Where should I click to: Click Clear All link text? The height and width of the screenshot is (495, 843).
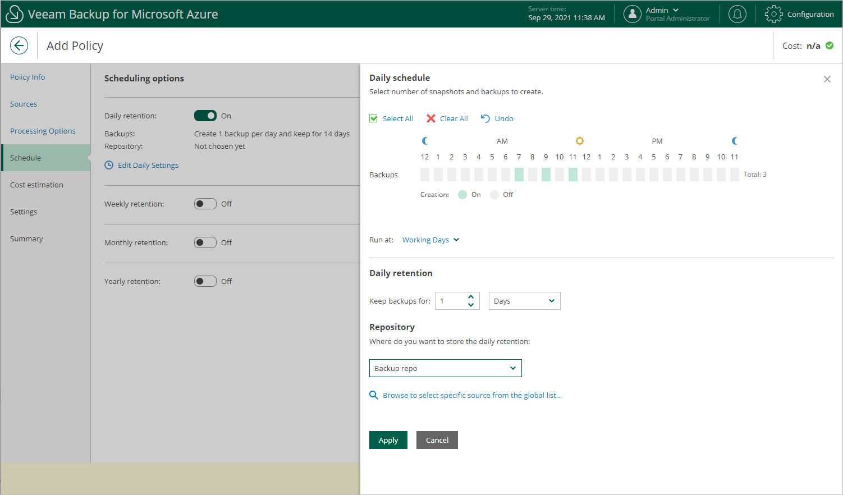[x=454, y=118]
